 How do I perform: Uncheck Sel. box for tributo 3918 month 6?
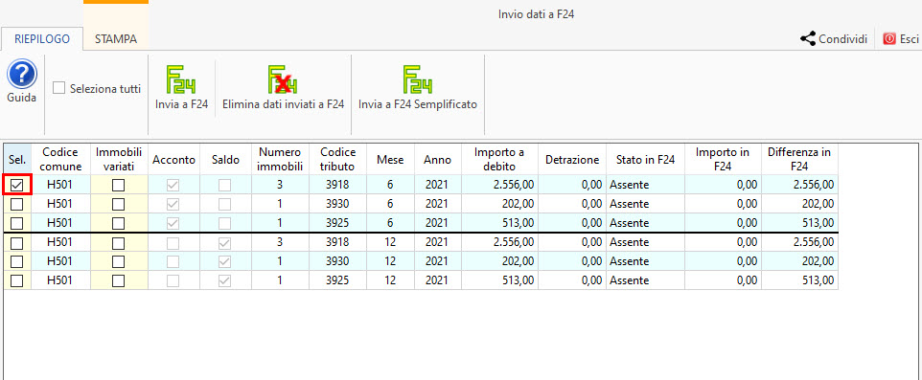(17, 185)
